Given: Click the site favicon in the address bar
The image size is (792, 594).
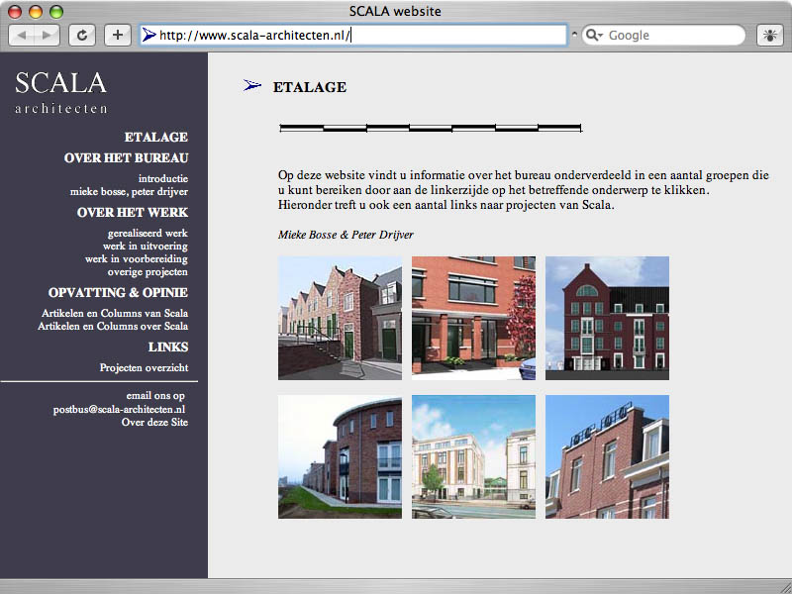Looking at the screenshot, I should [149, 35].
